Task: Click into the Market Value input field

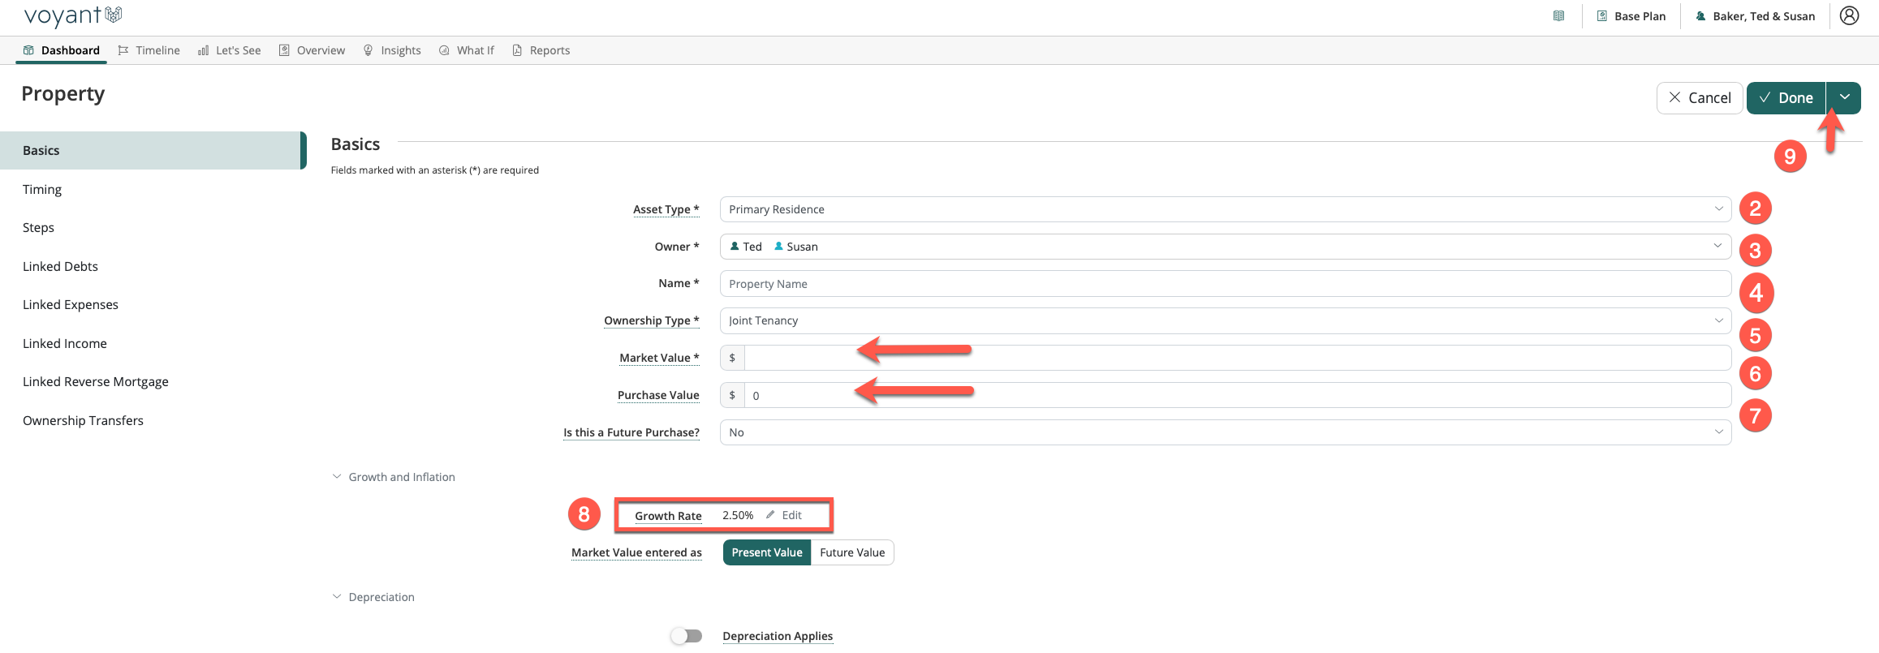Action: (x=1237, y=358)
